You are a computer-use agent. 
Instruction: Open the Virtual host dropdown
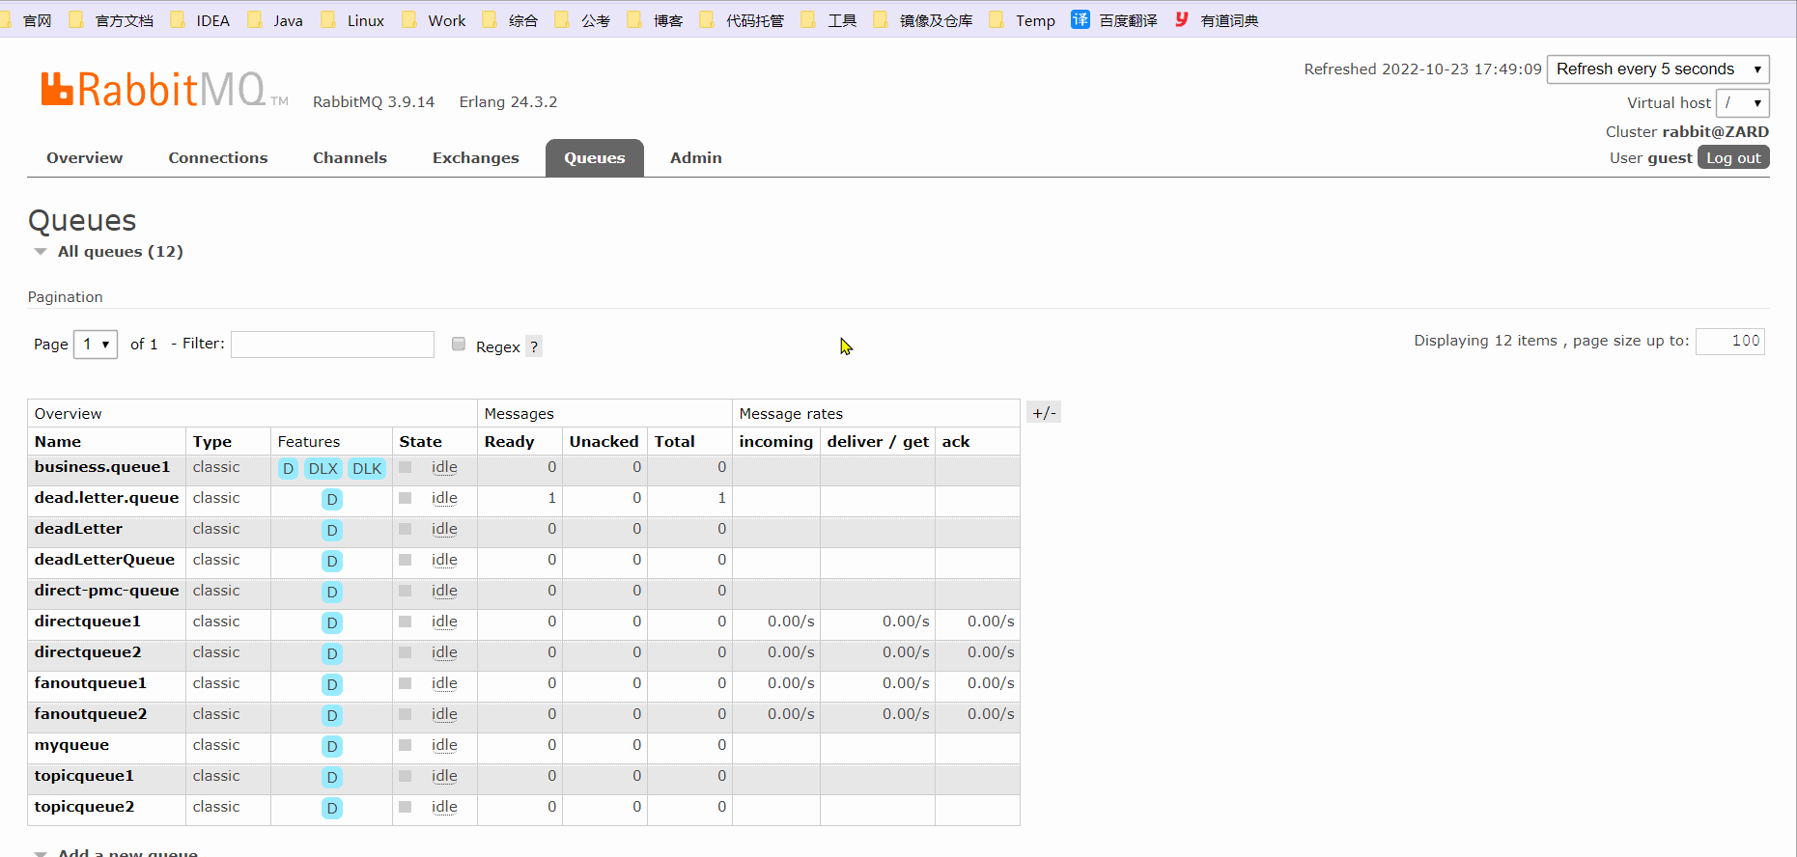point(1742,102)
